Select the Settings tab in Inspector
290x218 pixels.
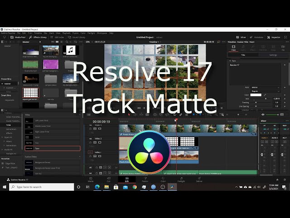273,55
